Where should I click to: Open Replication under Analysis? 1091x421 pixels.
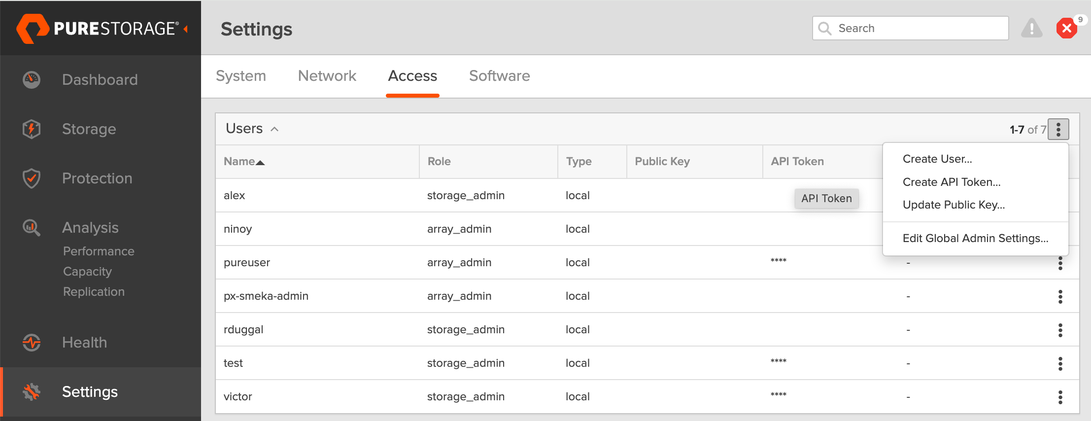tap(94, 292)
